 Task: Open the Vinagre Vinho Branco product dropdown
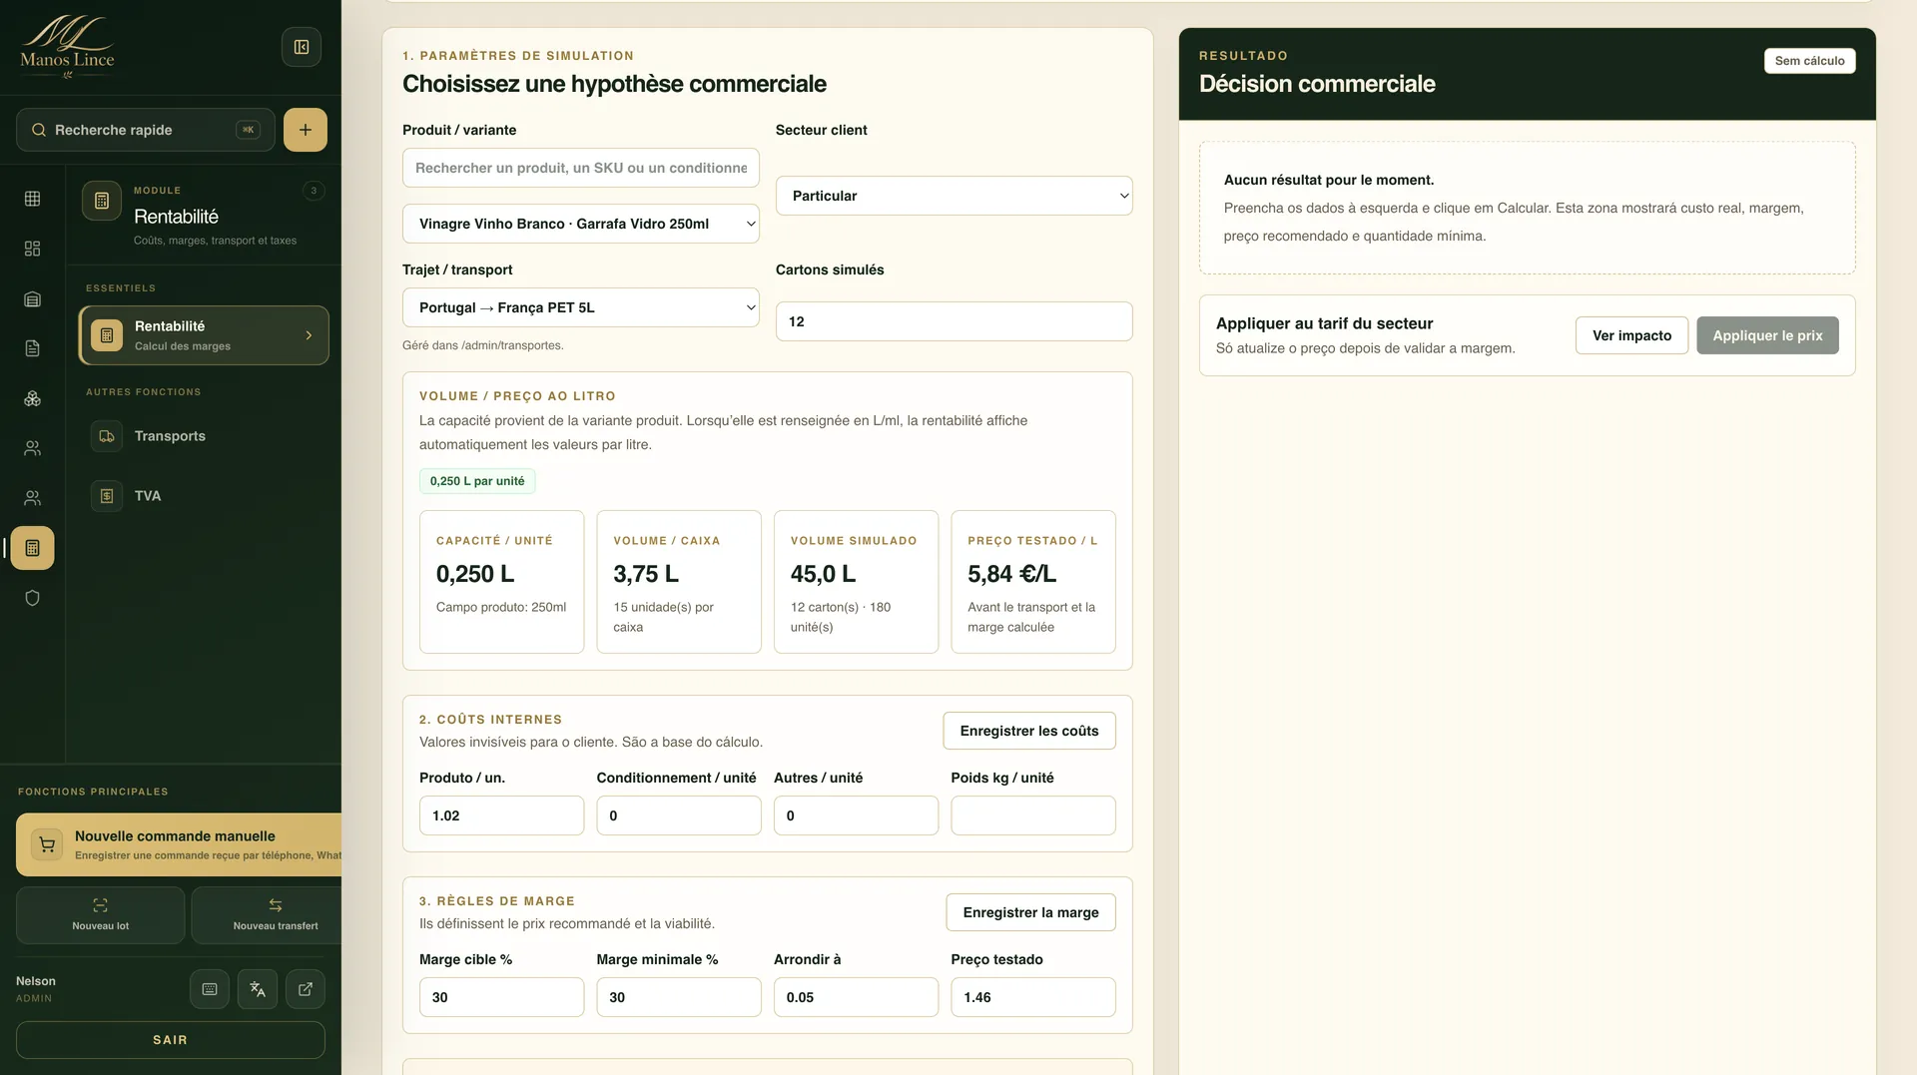tap(581, 224)
